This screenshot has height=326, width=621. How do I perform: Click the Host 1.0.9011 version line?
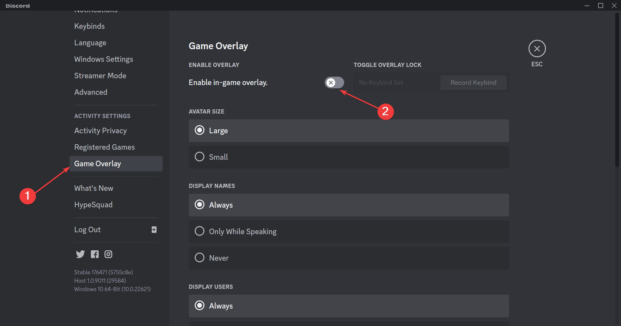pos(100,281)
